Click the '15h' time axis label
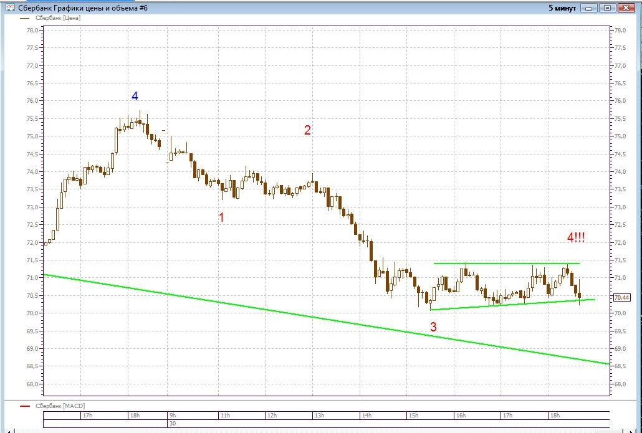 pos(413,416)
